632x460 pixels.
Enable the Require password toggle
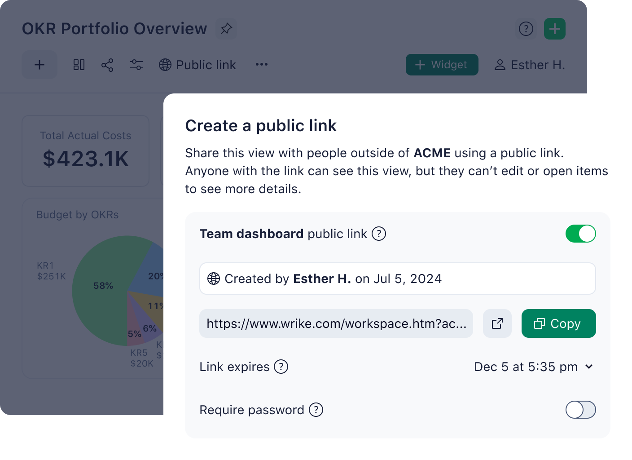(x=580, y=410)
